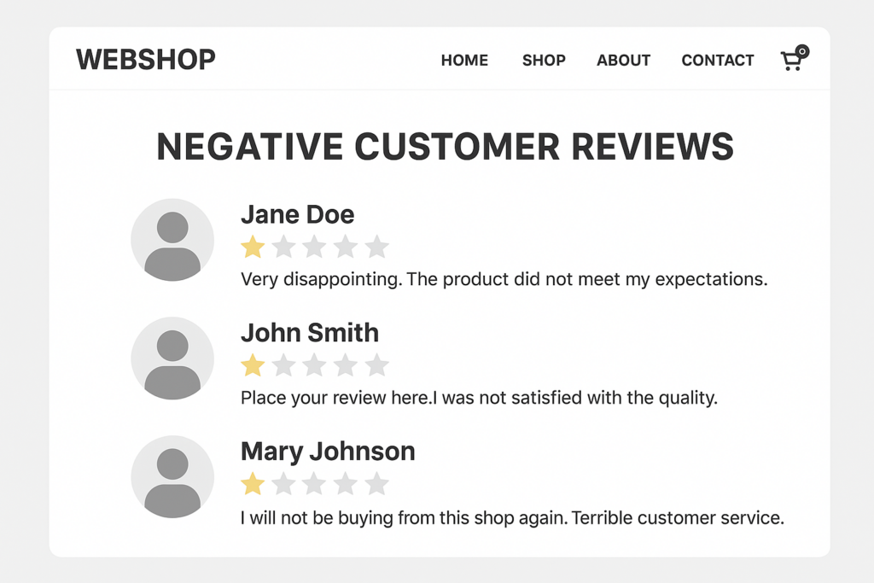Click Jane Doe's avatar icon
Viewport: 874px width, 583px height.
click(x=172, y=241)
